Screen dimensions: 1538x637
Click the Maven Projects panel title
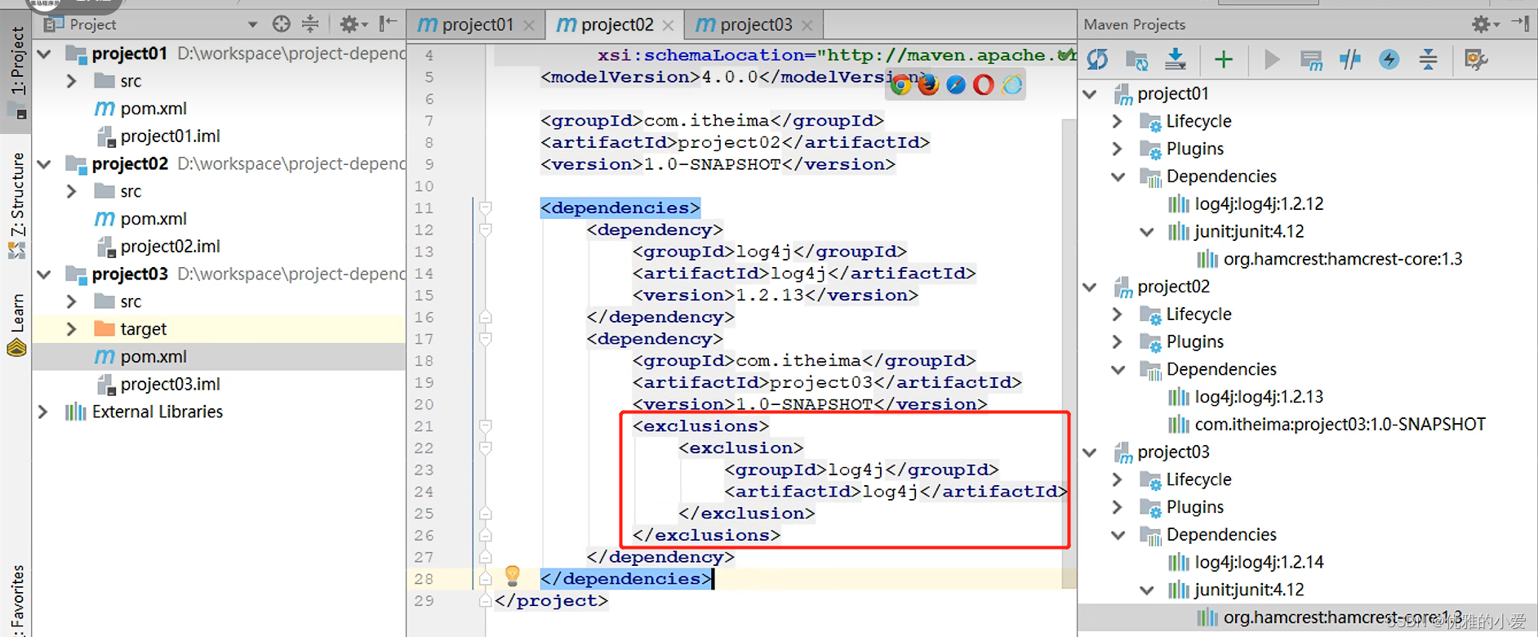coord(1134,24)
